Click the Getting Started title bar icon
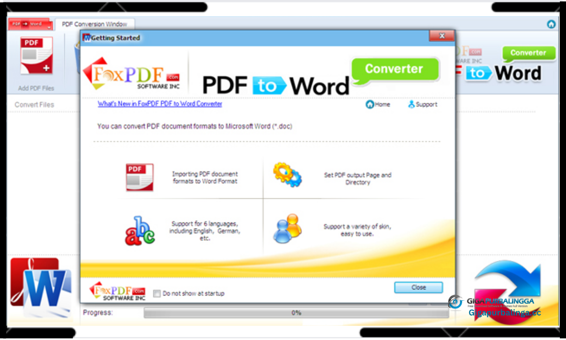The width and height of the screenshot is (566, 340). [87, 38]
